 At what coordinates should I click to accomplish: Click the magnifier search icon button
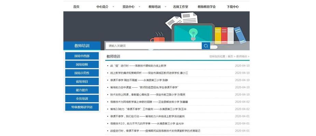pyautogui.click(x=206, y=46)
